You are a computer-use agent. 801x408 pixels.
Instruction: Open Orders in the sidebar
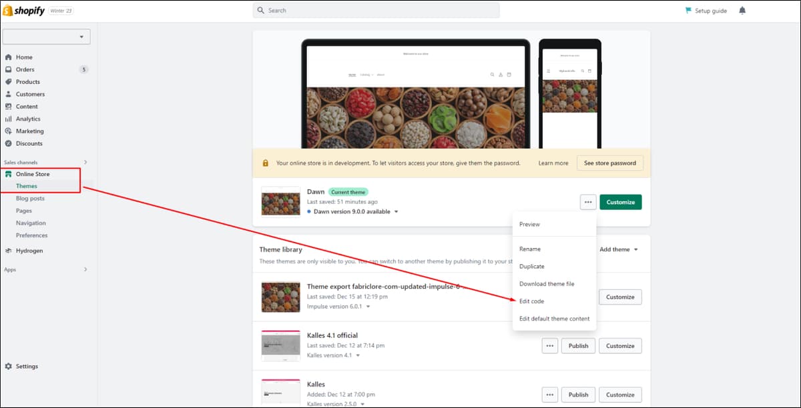(x=25, y=69)
